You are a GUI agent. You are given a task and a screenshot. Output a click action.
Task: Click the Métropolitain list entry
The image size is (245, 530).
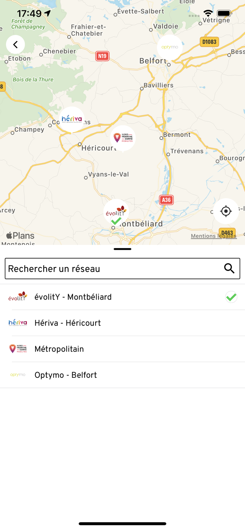[x=59, y=349]
